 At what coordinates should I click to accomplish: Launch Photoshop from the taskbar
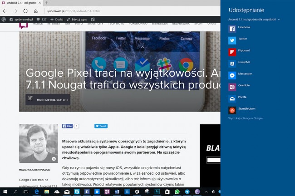tap(157, 191)
